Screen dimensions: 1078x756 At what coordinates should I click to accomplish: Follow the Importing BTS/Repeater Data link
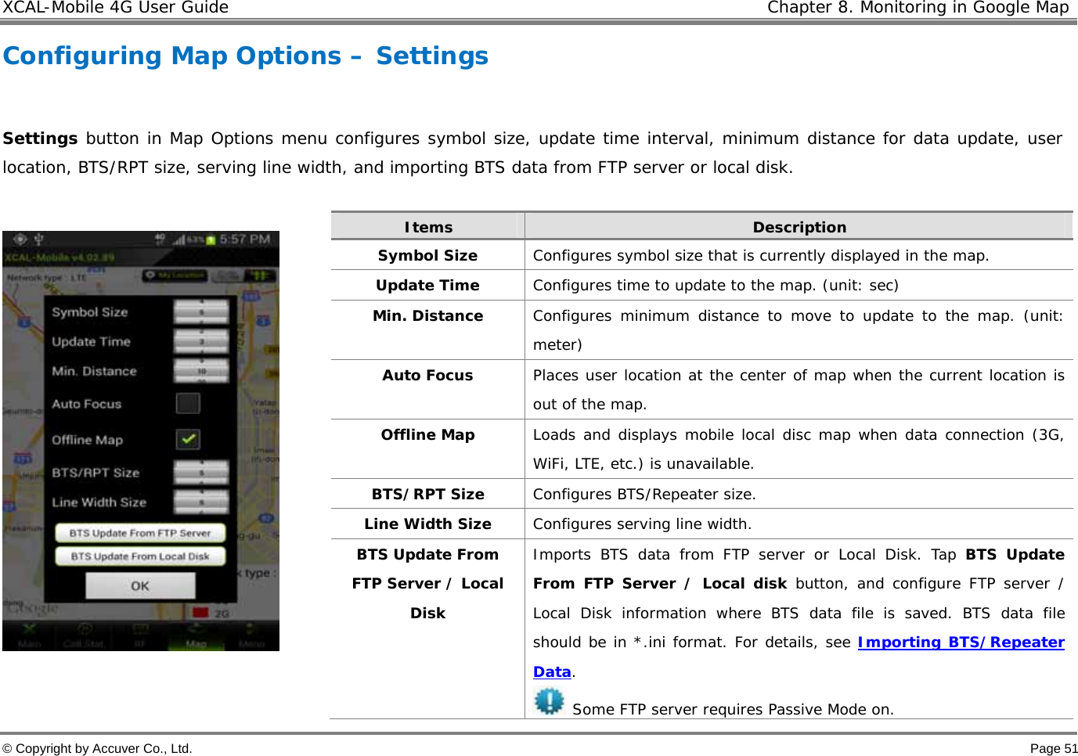pyautogui.click(x=961, y=642)
